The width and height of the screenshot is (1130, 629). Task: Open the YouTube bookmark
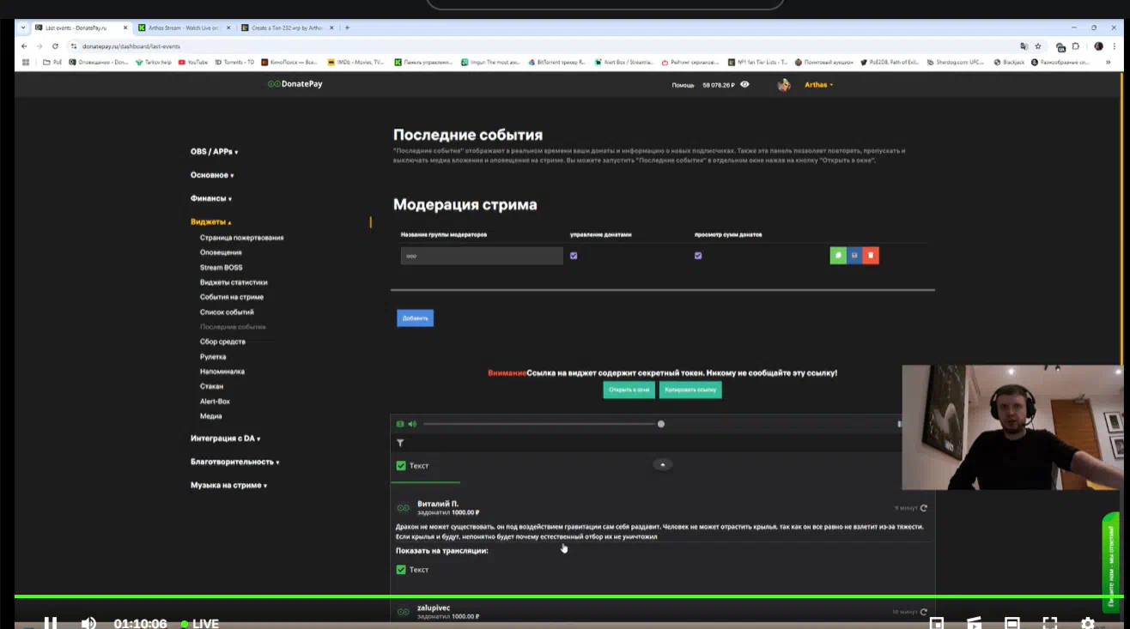click(x=193, y=62)
